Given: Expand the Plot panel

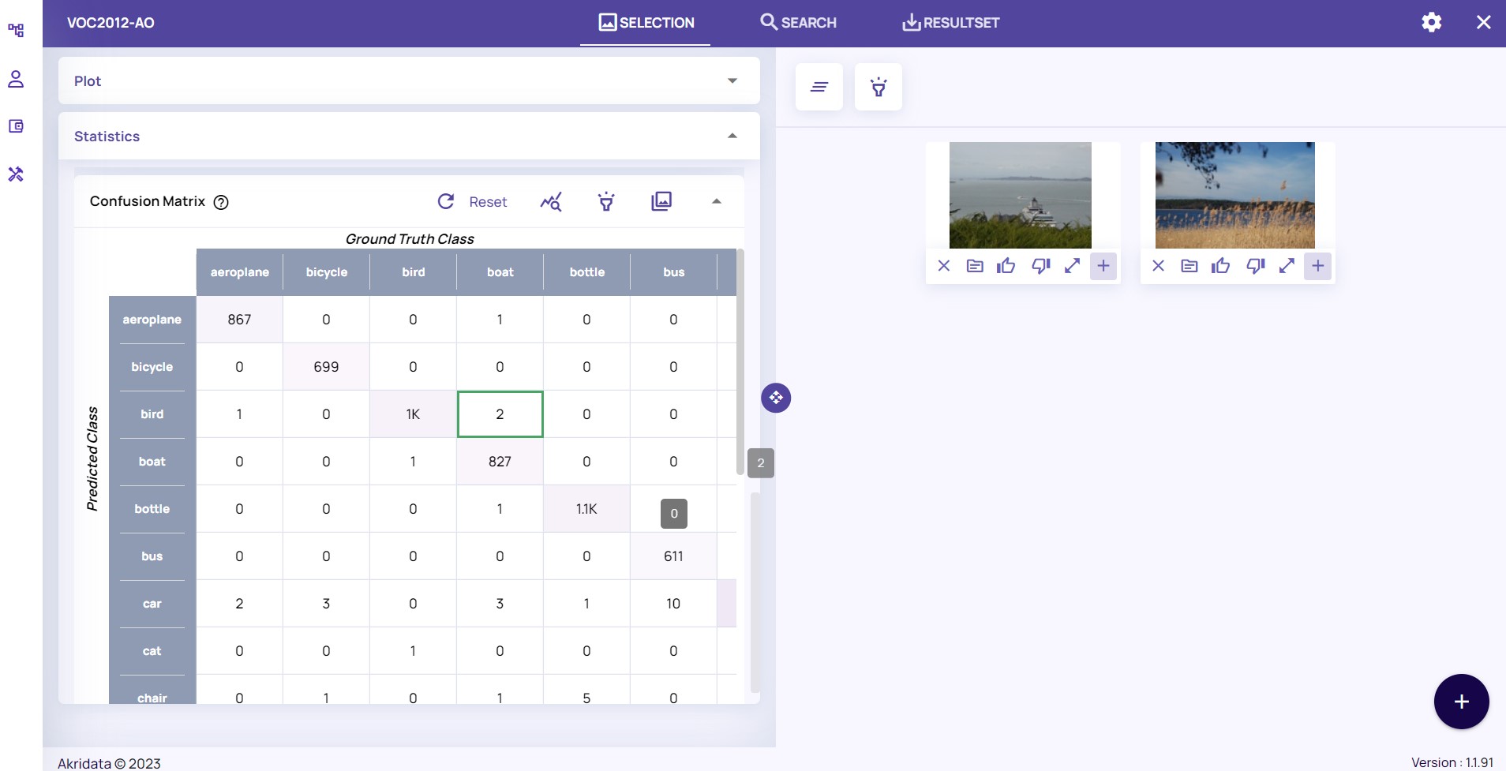Looking at the screenshot, I should click(409, 80).
